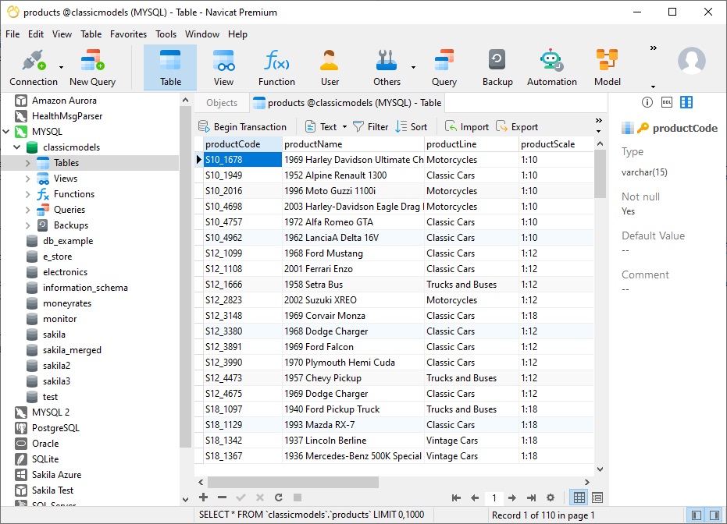Switch to grid view
The height and width of the screenshot is (524, 727).
pos(579,497)
